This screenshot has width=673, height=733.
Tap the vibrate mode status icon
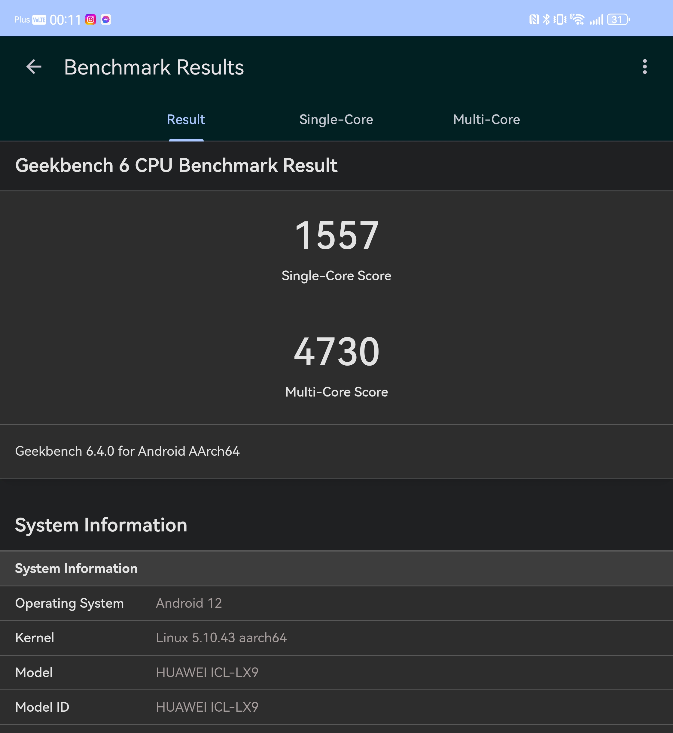coord(560,19)
